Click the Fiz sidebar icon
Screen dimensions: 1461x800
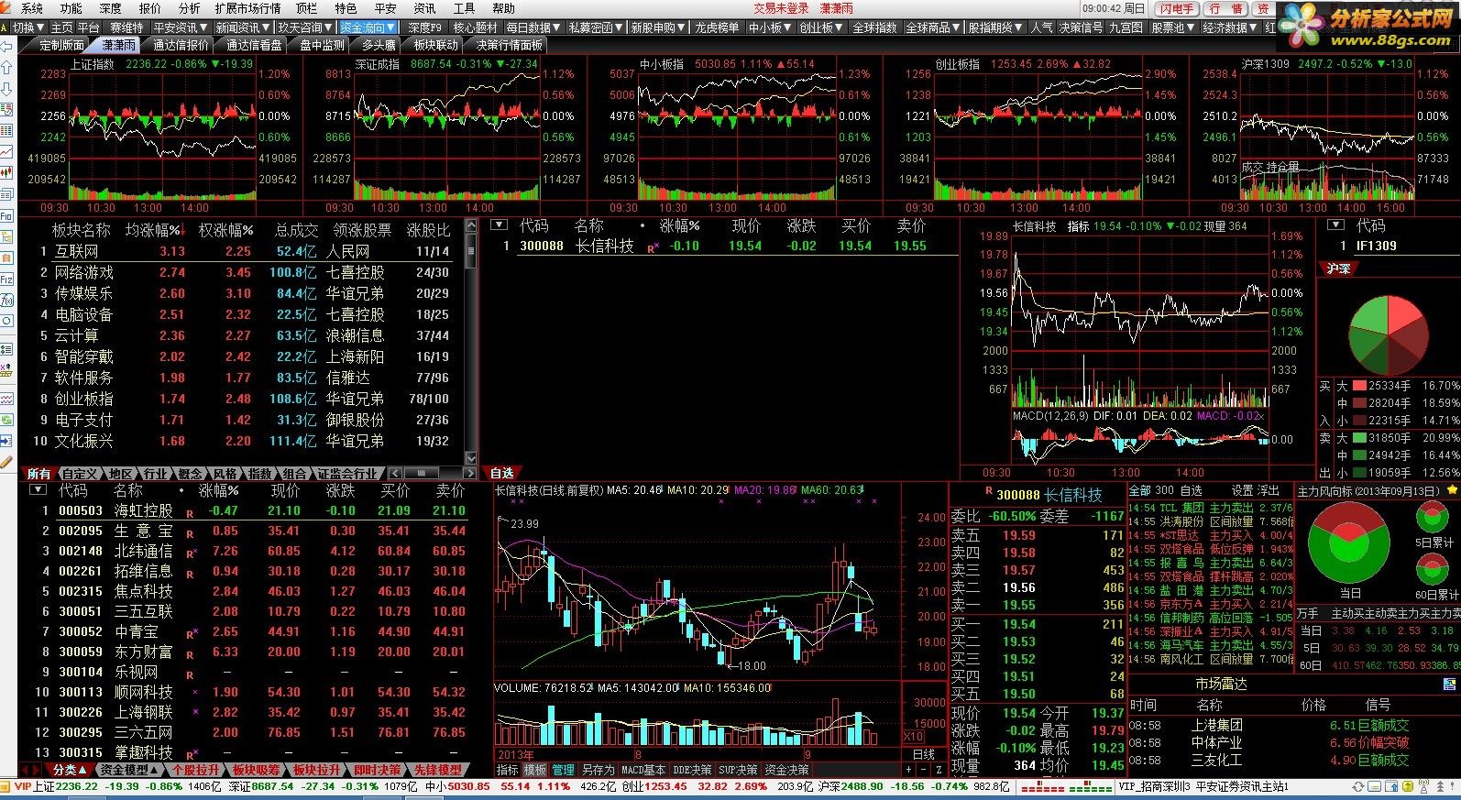point(6,279)
